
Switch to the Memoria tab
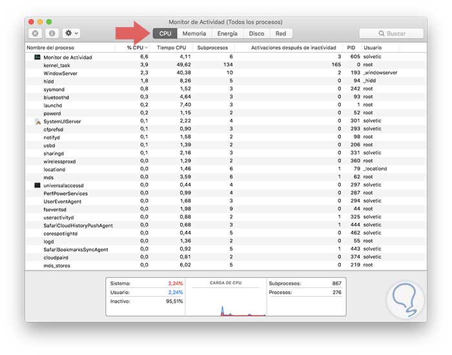194,34
